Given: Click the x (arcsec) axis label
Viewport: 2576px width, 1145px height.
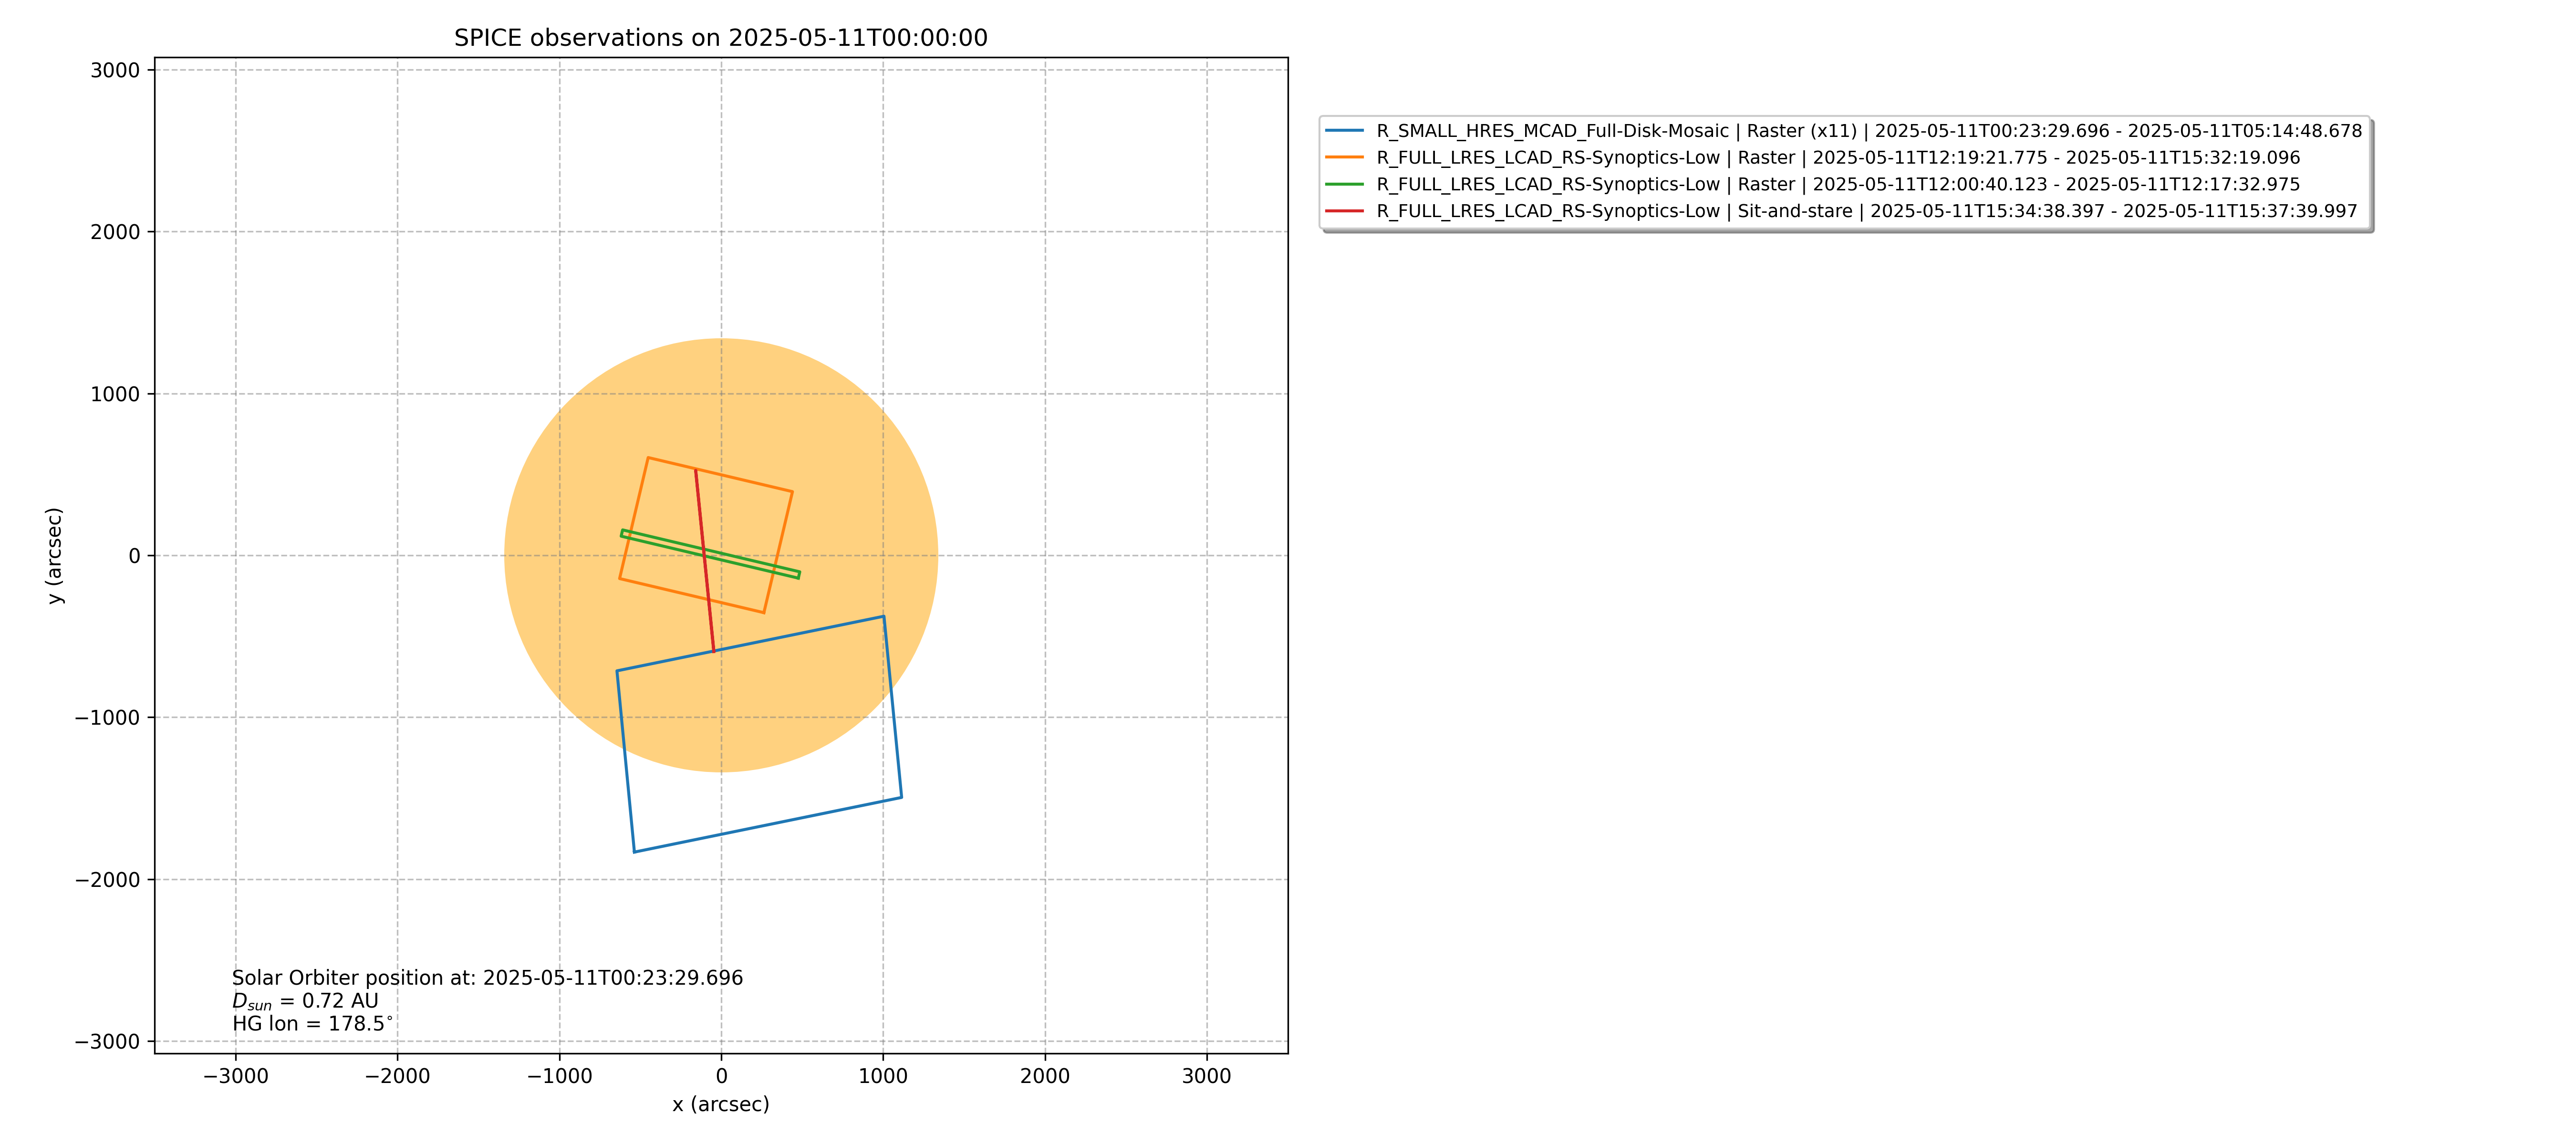Looking at the screenshot, I should point(720,1104).
